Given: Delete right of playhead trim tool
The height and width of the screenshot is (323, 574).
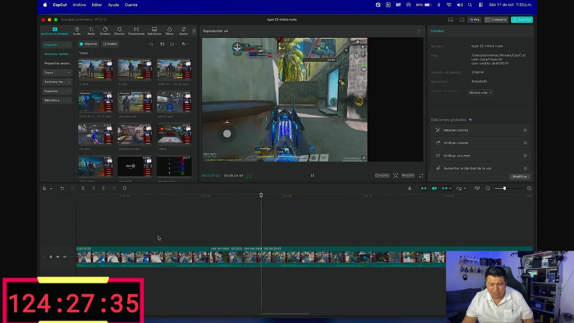Looking at the screenshot, I should (104, 188).
